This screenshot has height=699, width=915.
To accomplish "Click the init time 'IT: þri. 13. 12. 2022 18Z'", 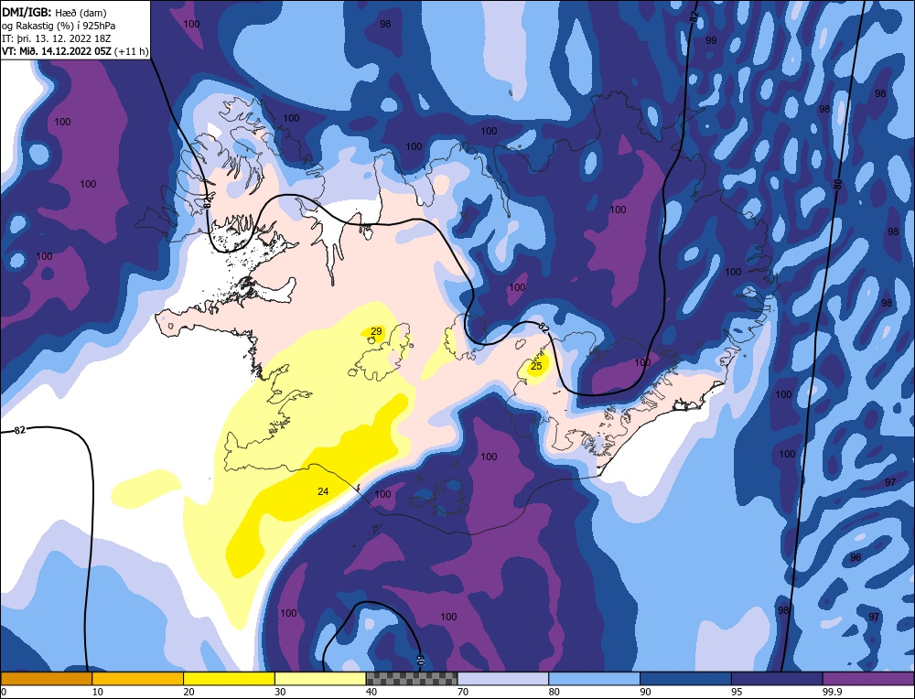I will (x=57, y=38).
